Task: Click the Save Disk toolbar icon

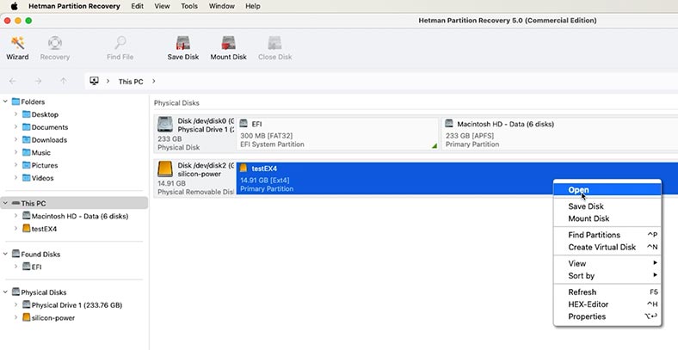Action: click(183, 48)
